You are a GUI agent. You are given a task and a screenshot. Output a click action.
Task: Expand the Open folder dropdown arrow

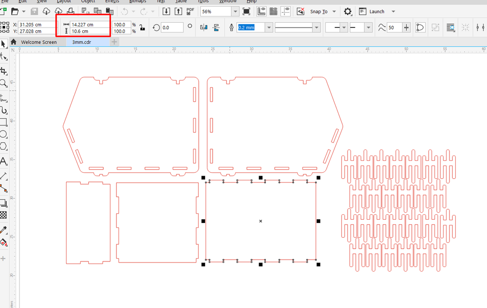click(24, 12)
